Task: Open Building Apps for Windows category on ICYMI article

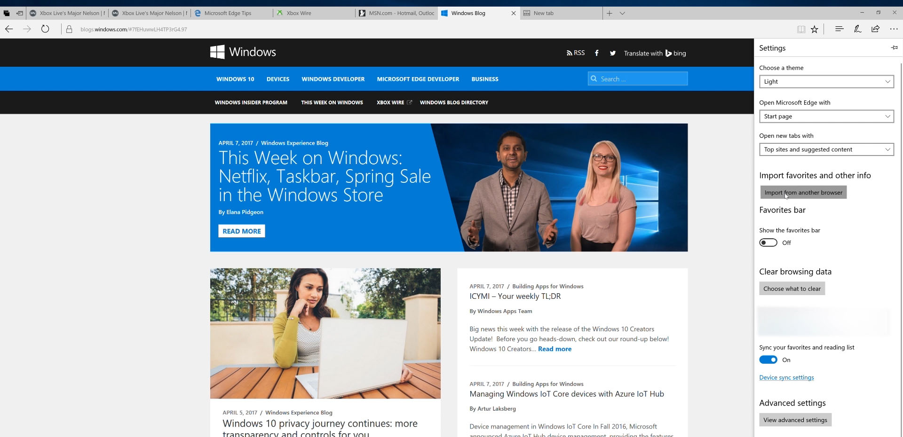Action: click(548, 286)
